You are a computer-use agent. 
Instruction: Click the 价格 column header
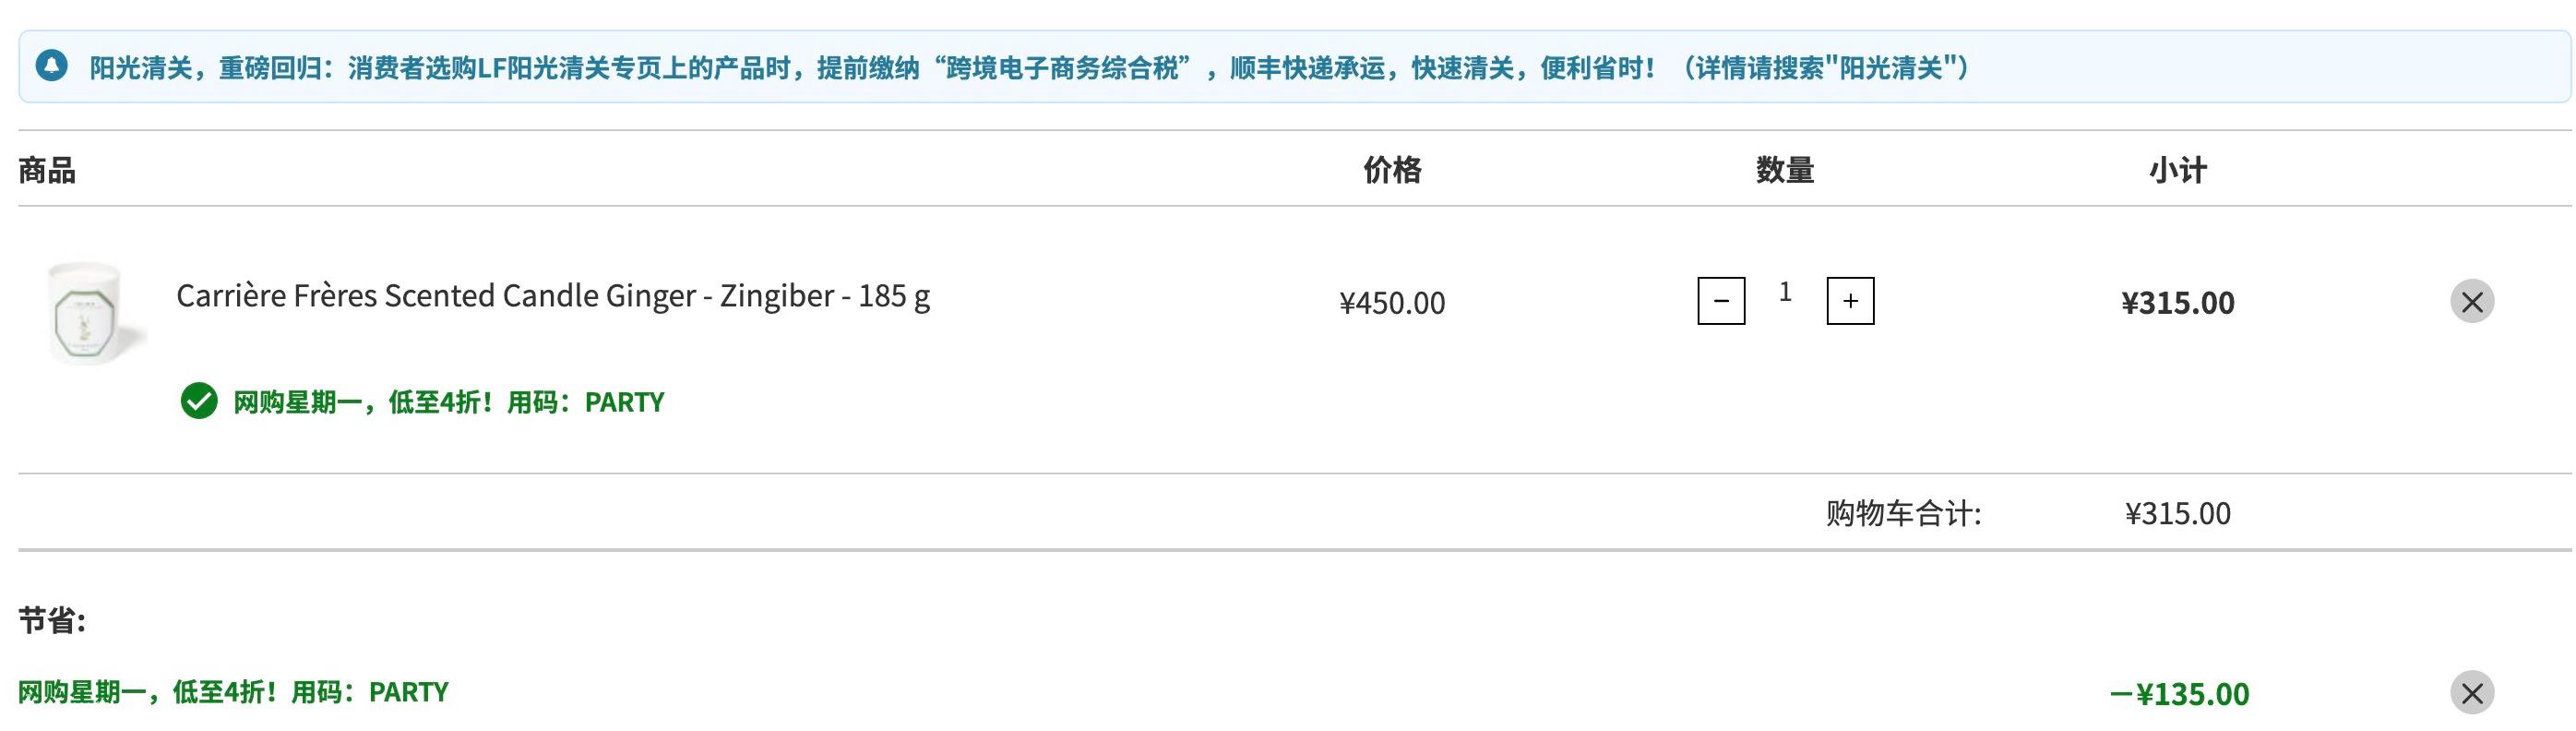(x=1392, y=170)
